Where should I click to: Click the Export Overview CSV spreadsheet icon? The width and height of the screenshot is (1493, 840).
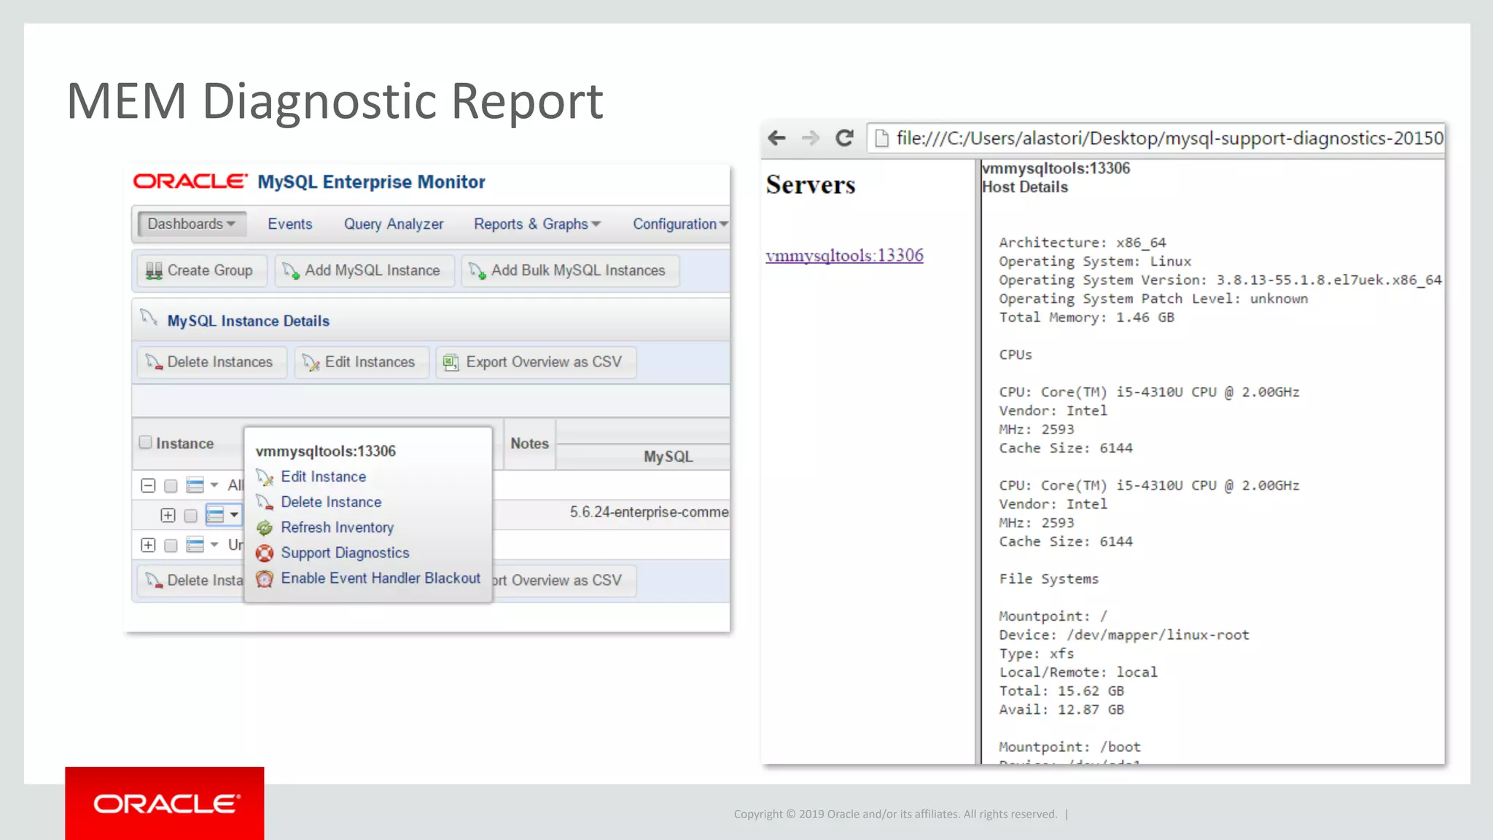451,362
